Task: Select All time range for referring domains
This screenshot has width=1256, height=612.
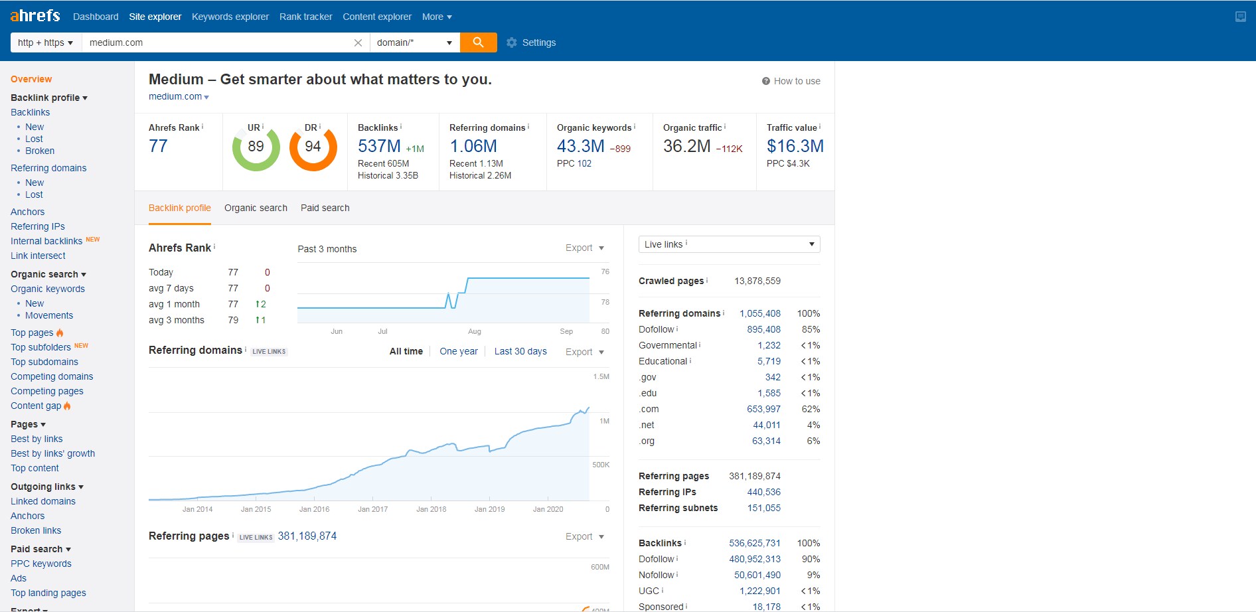Action: [406, 351]
